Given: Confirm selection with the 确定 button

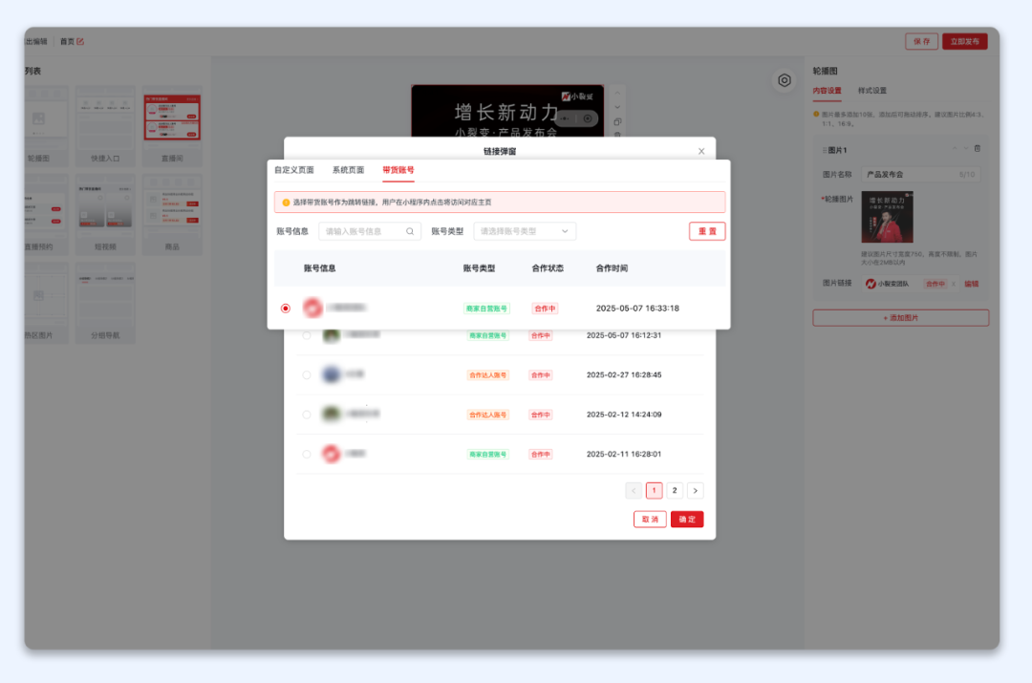Looking at the screenshot, I should (x=687, y=519).
